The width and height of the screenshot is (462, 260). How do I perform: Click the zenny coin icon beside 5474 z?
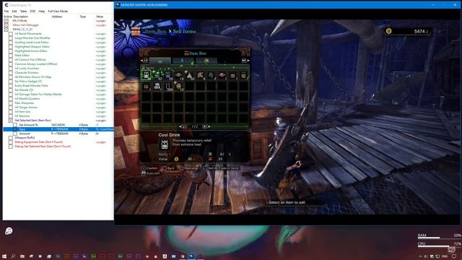388,31
